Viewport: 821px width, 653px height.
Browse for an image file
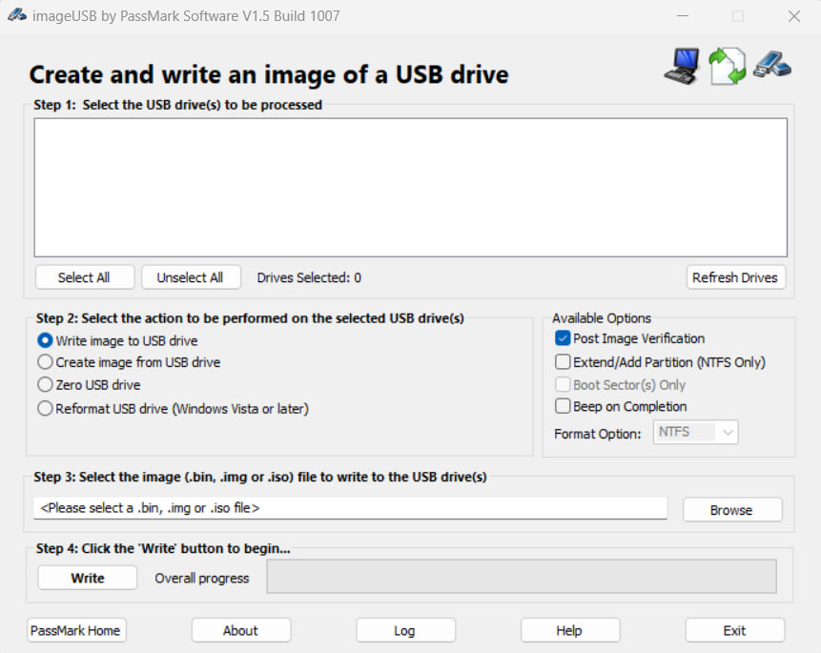tap(731, 510)
